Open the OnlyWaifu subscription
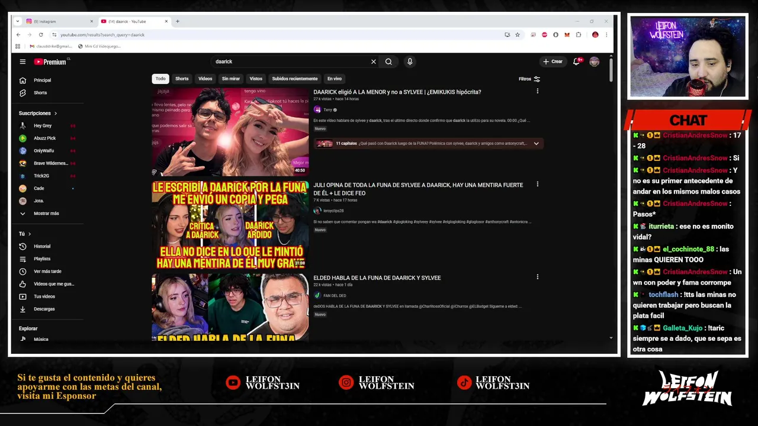 coord(44,151)
